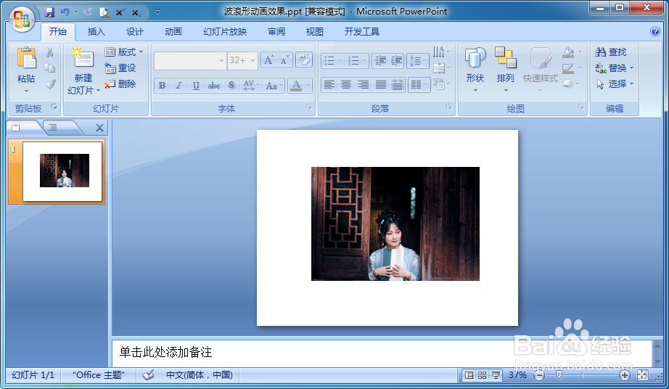Click the New Slide icon
The image size is (669, 389).
83,58
